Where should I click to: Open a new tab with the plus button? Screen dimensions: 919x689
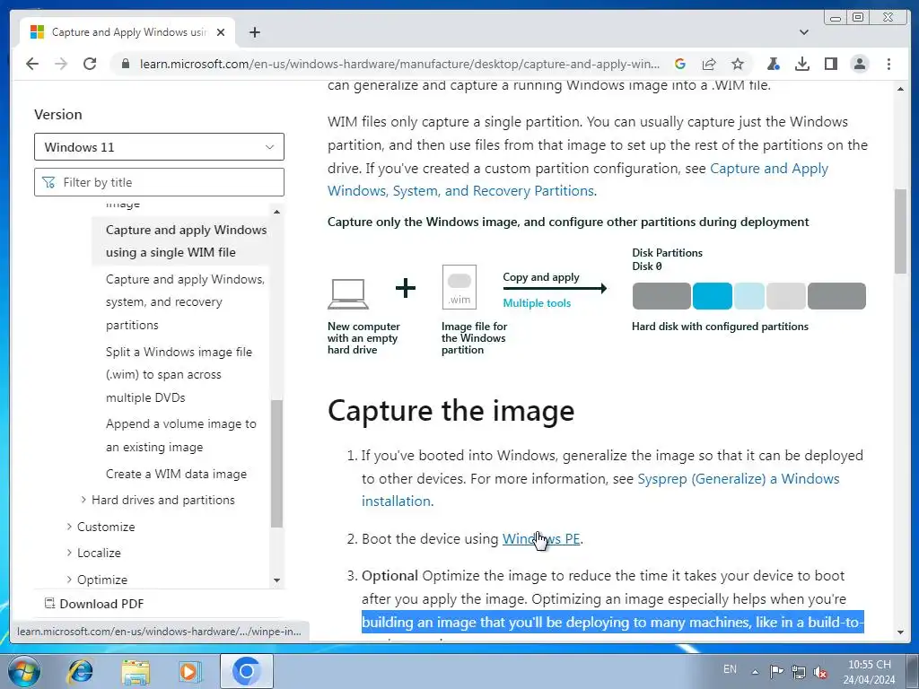coord(254,32)
